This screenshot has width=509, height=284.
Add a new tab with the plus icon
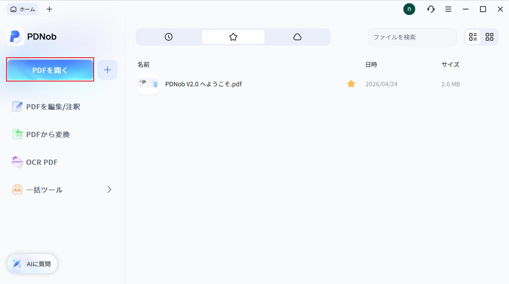click(x=49, y=9)
